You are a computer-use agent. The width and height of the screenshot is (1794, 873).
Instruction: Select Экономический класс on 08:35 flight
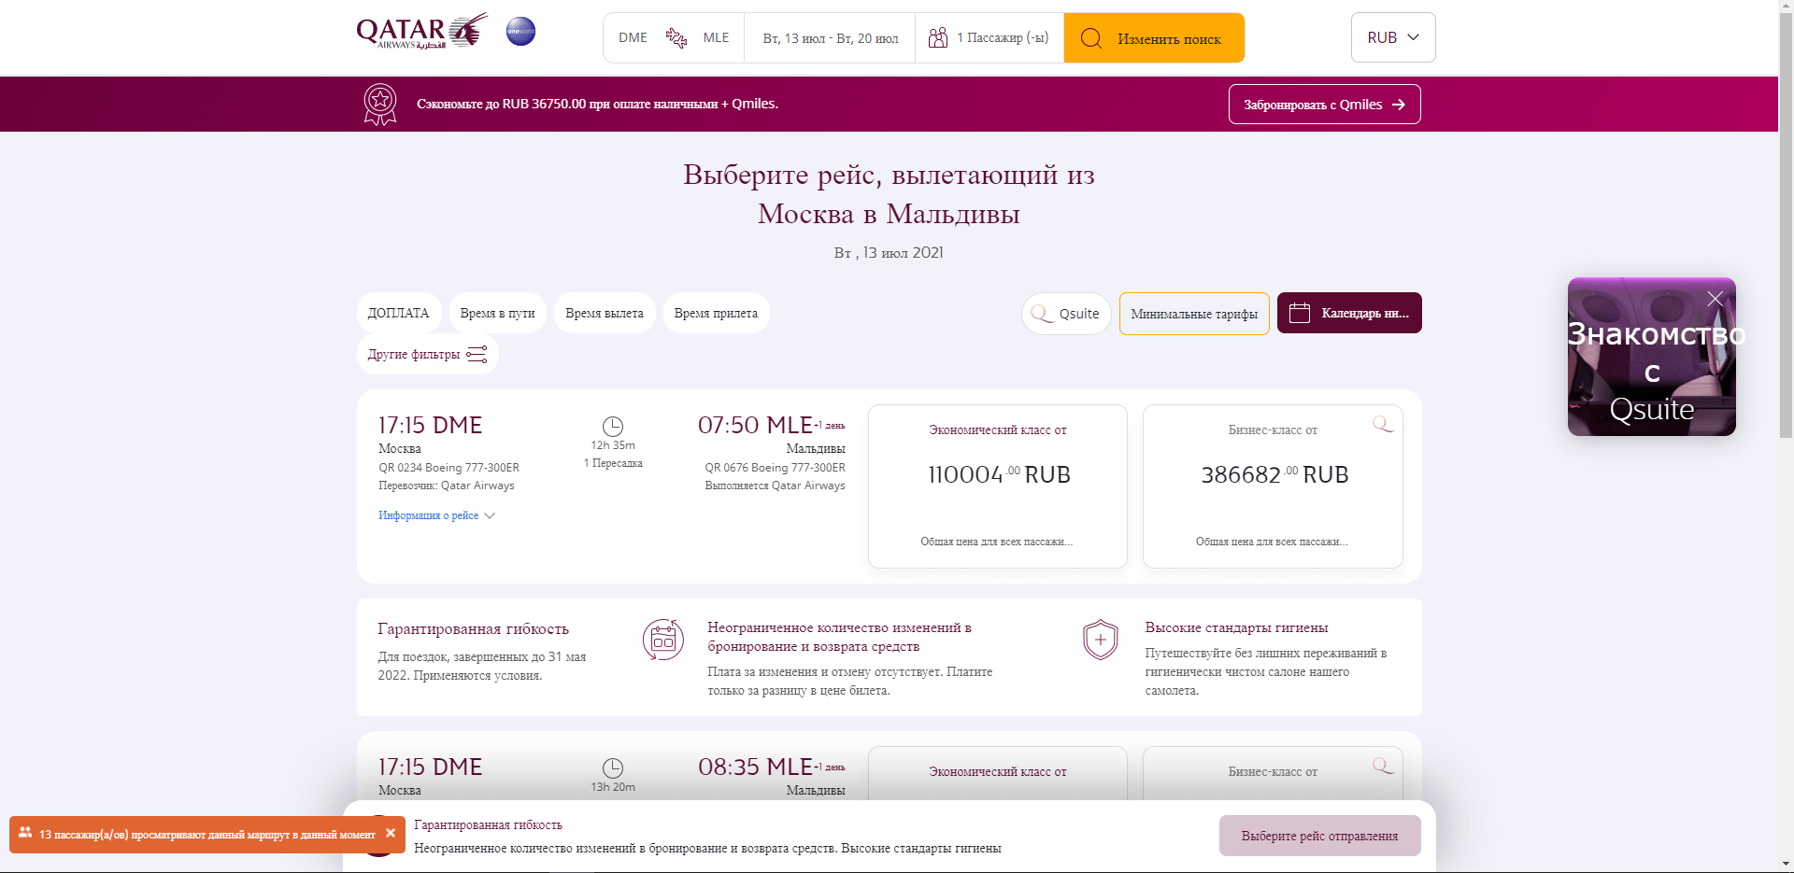[997, 773]
